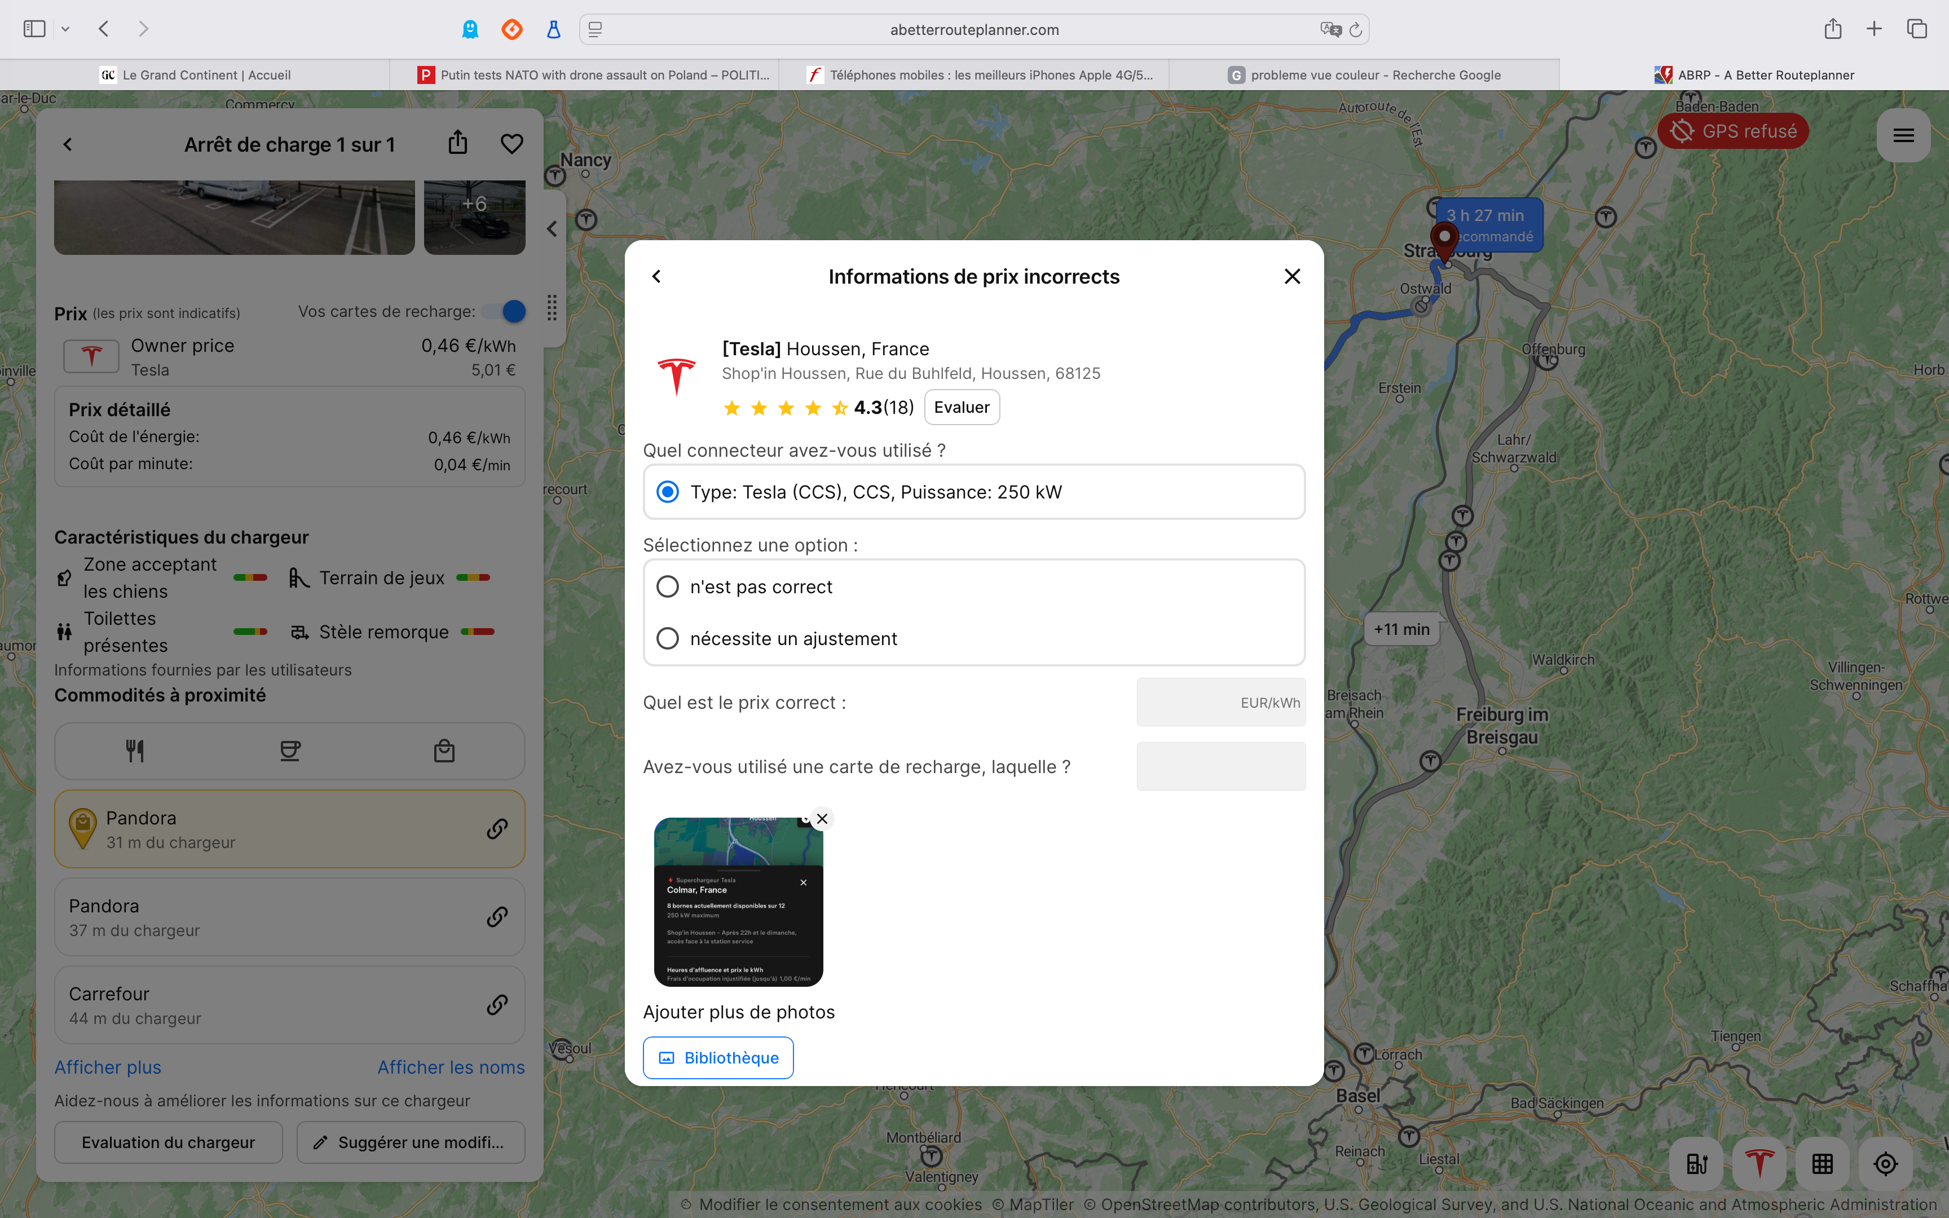The image size is (1949, 1218).
Task: Go back from the charge stop panel
Action: (68, 144)
